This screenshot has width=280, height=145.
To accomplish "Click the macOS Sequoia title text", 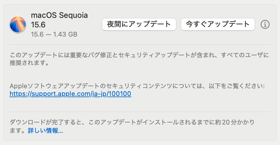I will coord(59,15).
